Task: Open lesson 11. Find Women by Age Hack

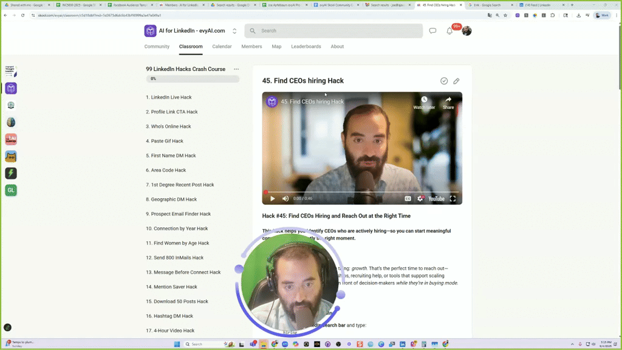Action: pyautogui.click(x=177, y=243)
